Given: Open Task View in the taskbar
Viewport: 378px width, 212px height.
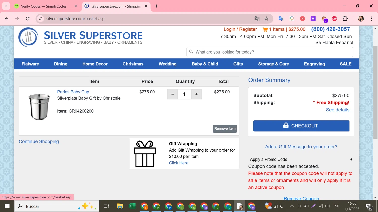Looking at the screenshot, I should 106,206.
